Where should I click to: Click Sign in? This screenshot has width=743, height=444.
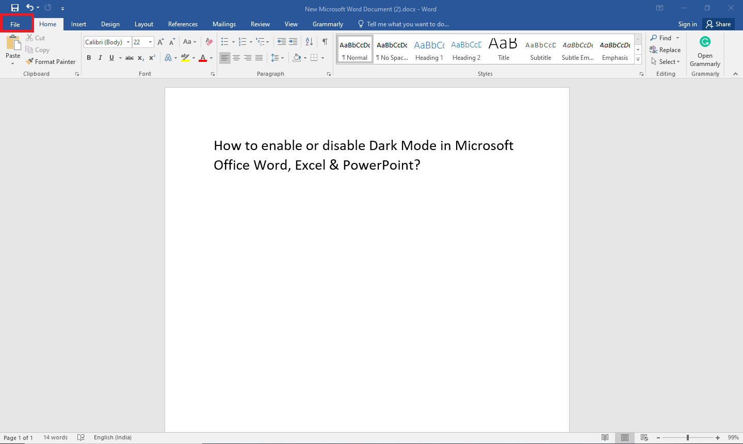(687, 24)
